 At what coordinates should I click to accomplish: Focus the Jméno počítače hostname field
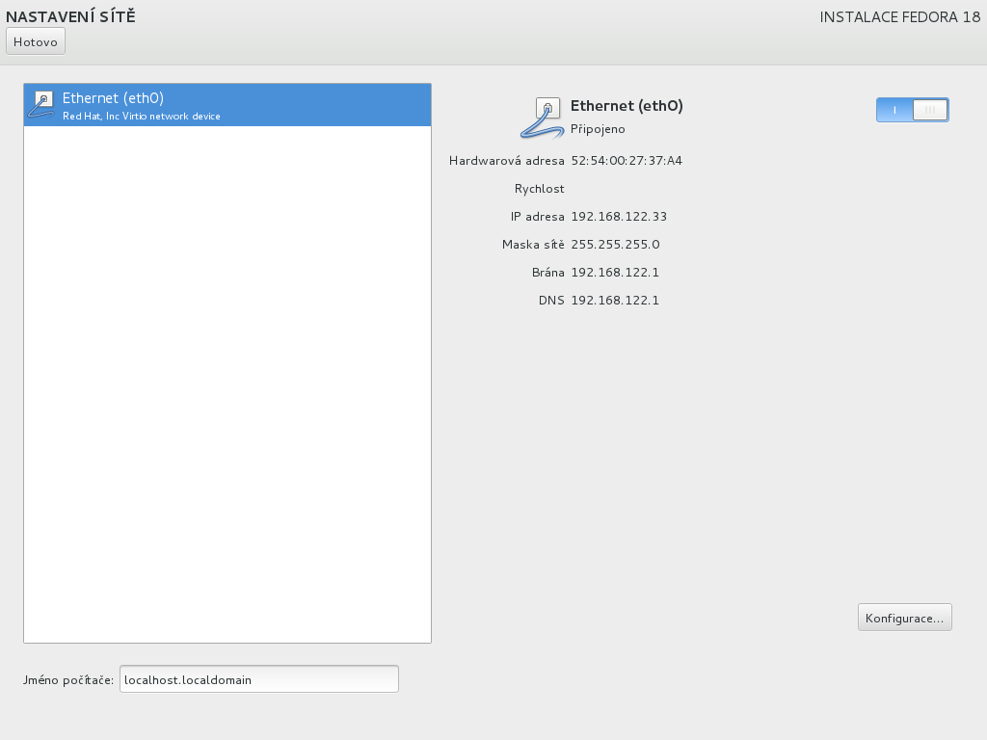(258, 679)
